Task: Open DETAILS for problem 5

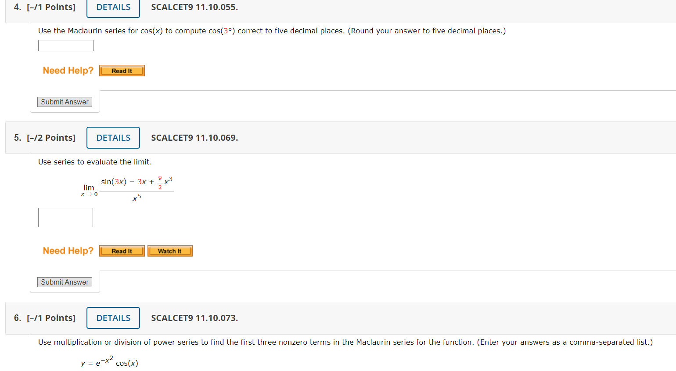Action: (113, 137)
